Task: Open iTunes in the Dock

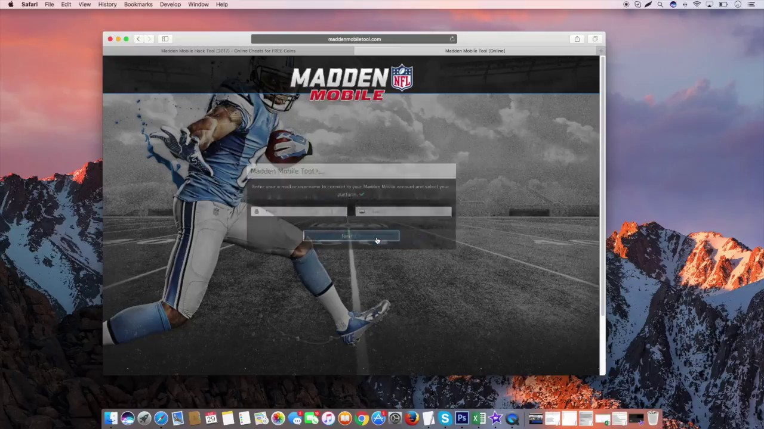Action: point(328,418)
